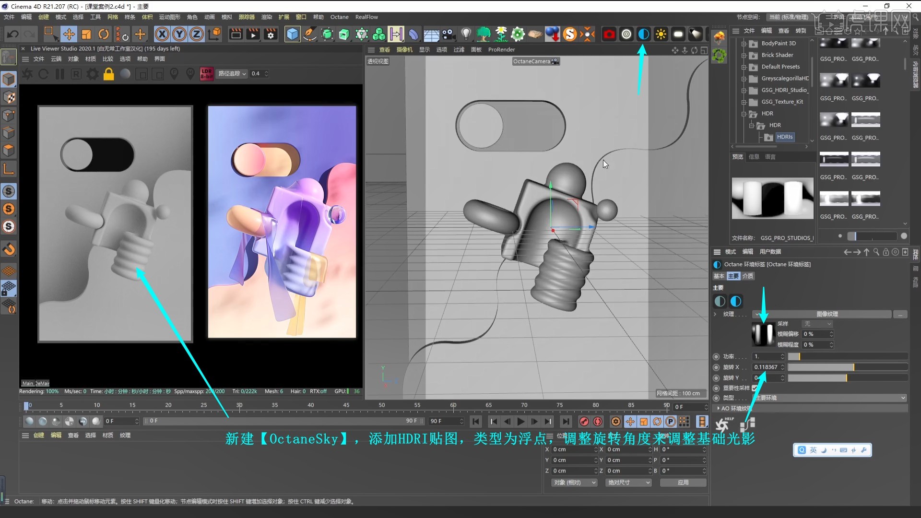The height and width of the screenshot is (518, 921).
Task: Toggle the 重要性采样 checkbox
Action: coord(755,388)
